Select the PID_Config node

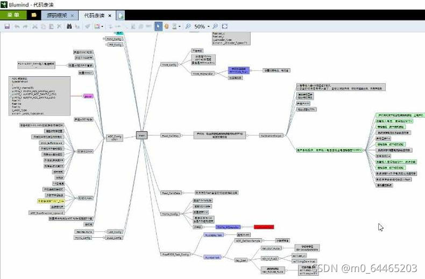(x=116, y=45)
